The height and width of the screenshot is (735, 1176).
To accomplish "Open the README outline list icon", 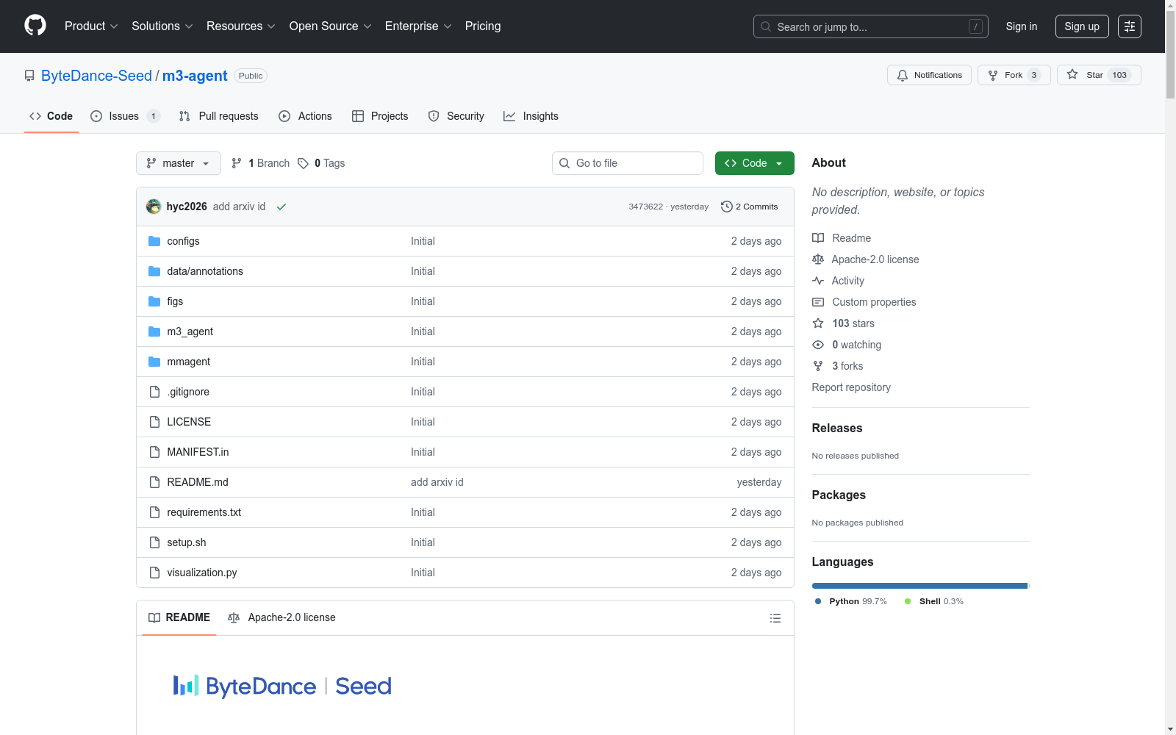I will (775, 618).
